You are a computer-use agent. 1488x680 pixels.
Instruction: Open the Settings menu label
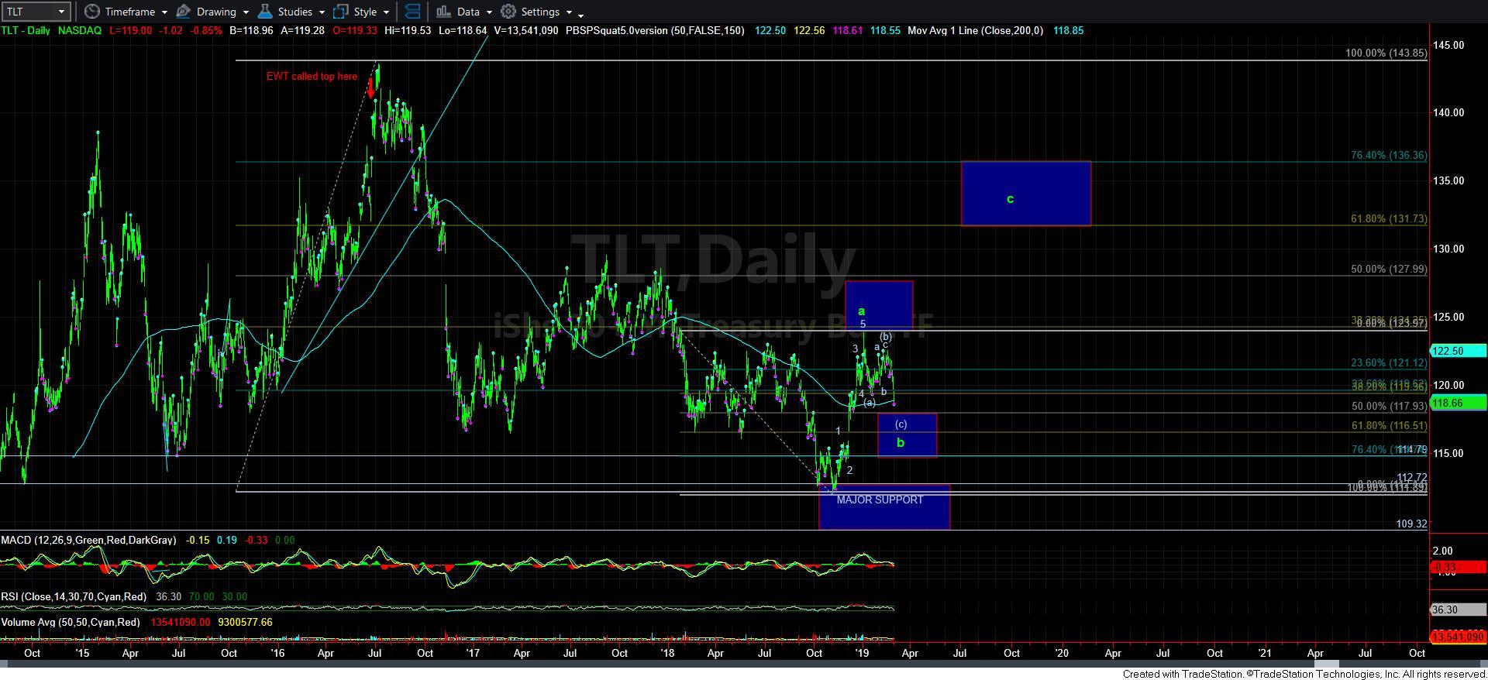(x=540, y=12)
